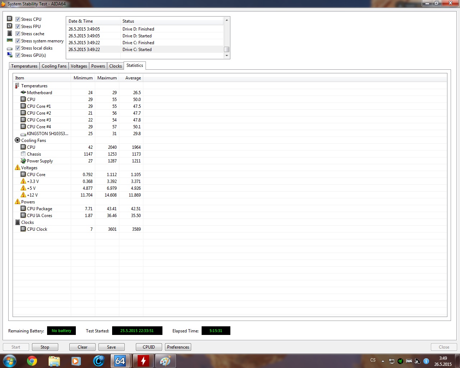
Task: Clear the test statistics
Action: (82, 347)
